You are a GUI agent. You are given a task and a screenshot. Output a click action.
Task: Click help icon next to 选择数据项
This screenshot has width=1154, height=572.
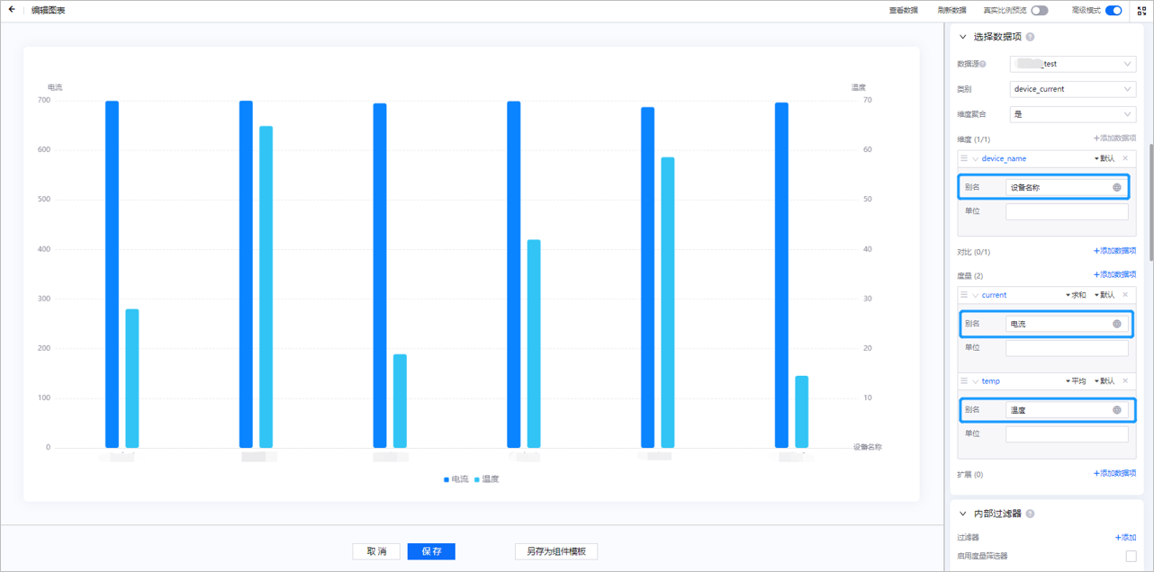[x=1030, y=37]
